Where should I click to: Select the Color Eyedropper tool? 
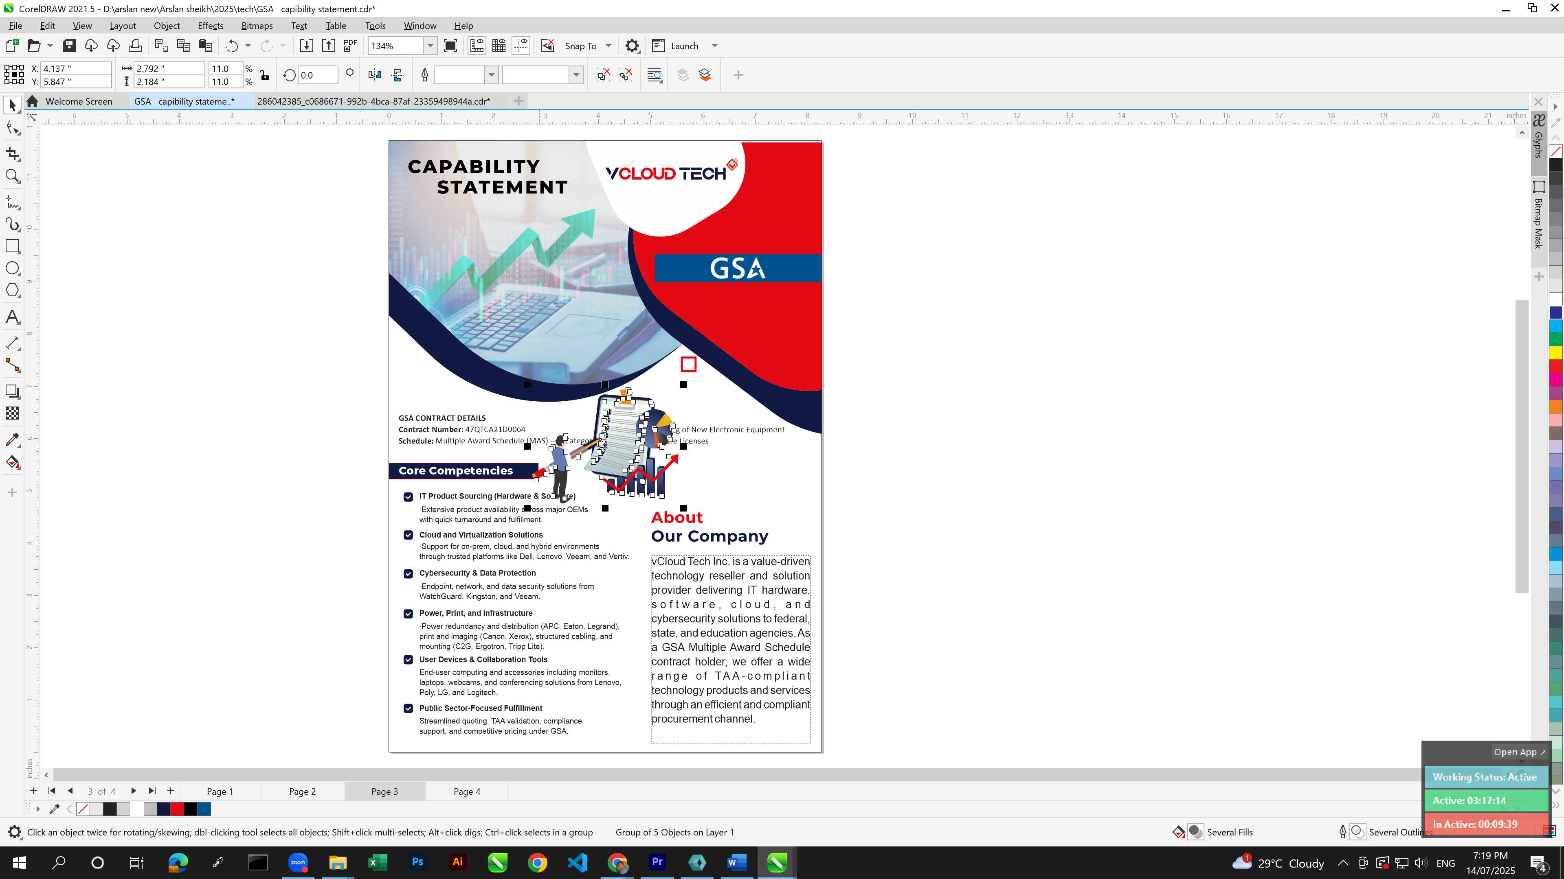coord(12,440)
